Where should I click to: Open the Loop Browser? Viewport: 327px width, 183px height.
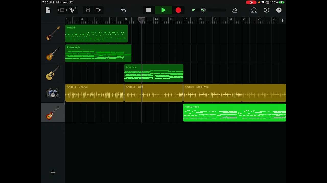[x=254, y=10]
